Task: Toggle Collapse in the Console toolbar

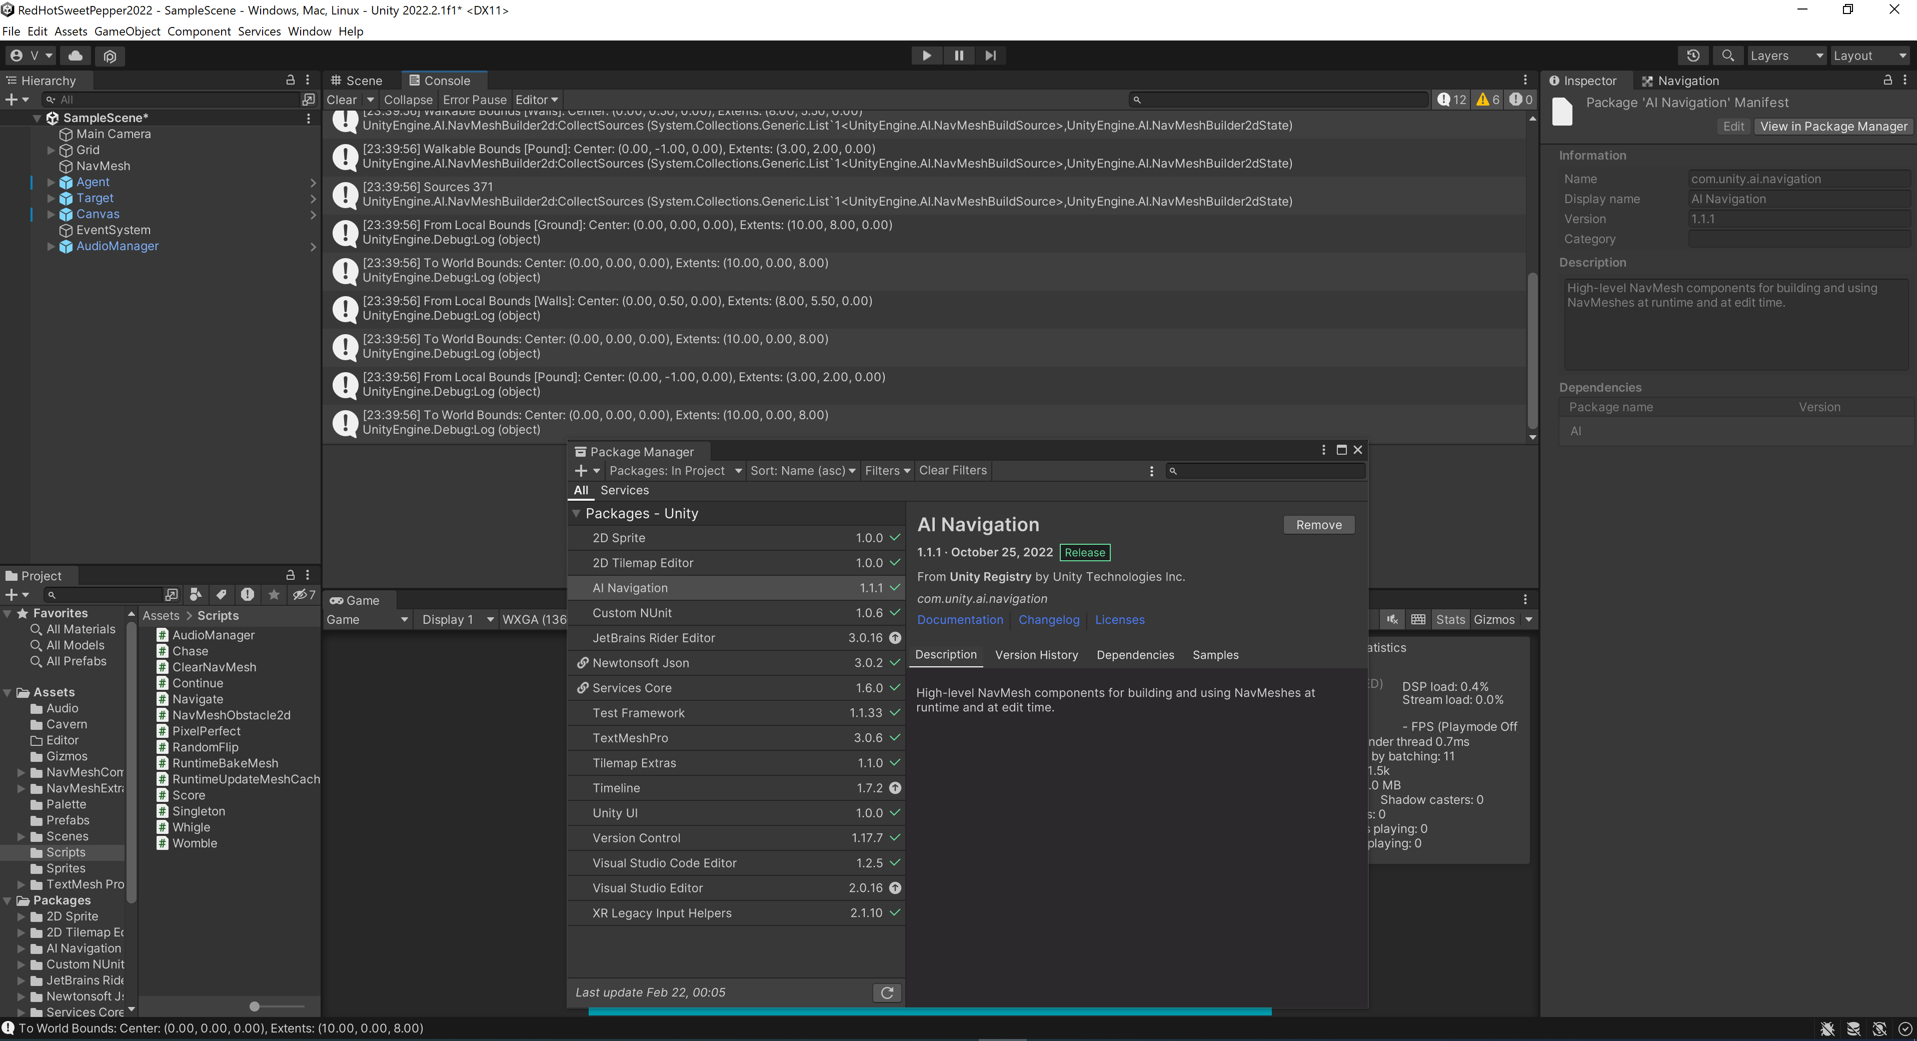Action: coord(408,99)
